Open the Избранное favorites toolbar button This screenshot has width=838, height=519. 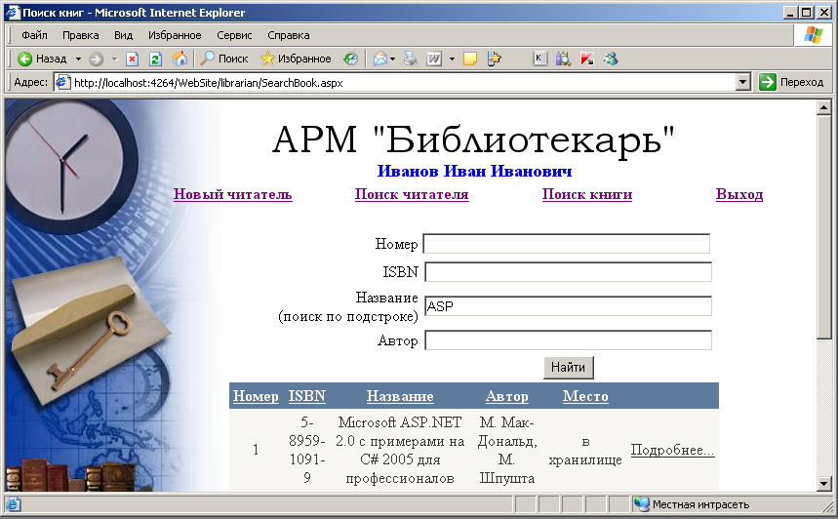point(296,59)
